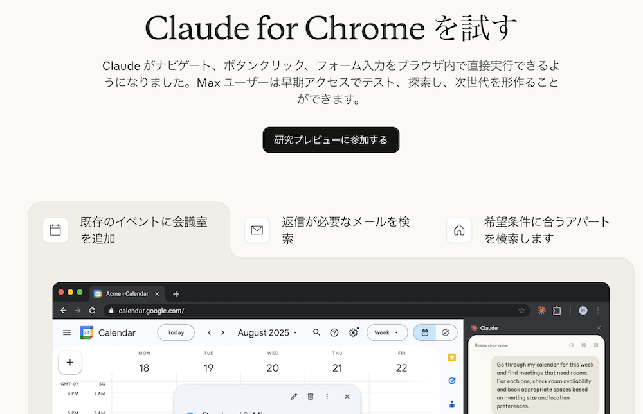Switch to tasks view toggle
Viewport: 643px width, 414px height.
446,332
